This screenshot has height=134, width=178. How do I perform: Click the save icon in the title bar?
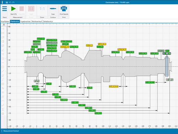7,2
